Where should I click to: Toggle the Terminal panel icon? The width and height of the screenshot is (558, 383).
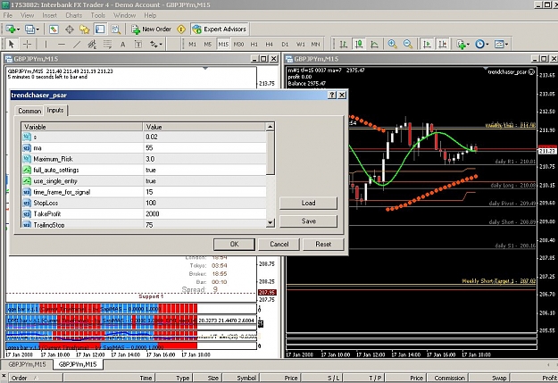click(x=100, y=29)
